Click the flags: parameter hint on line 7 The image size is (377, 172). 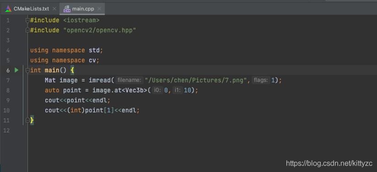pyautogui.click(x=261, y=80)
